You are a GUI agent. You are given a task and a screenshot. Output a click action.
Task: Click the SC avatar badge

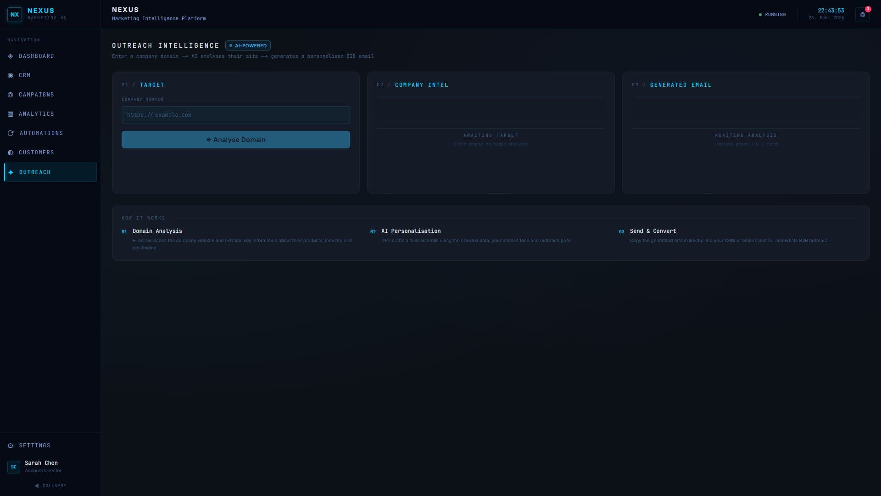pyautogui.click(x=14, y=467)
